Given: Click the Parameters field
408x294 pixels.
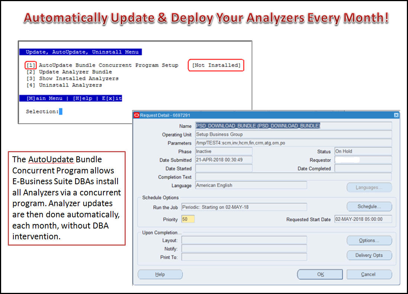Looking at the screenshot, I should pos(293,143).
